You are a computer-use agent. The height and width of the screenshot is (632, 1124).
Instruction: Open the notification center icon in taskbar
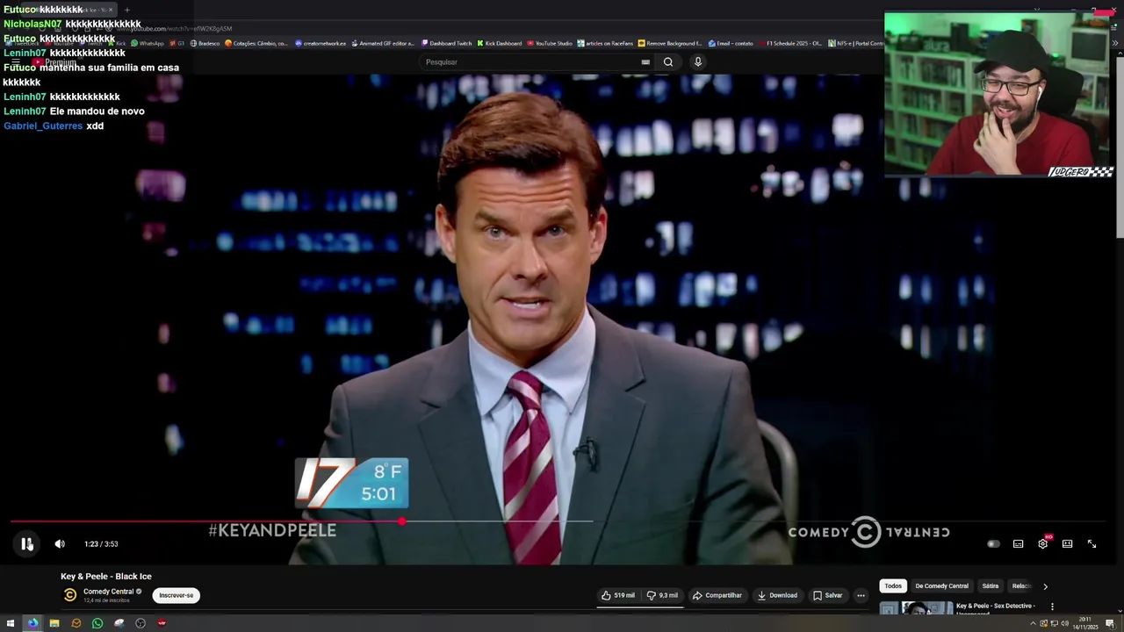[1110, 623]
